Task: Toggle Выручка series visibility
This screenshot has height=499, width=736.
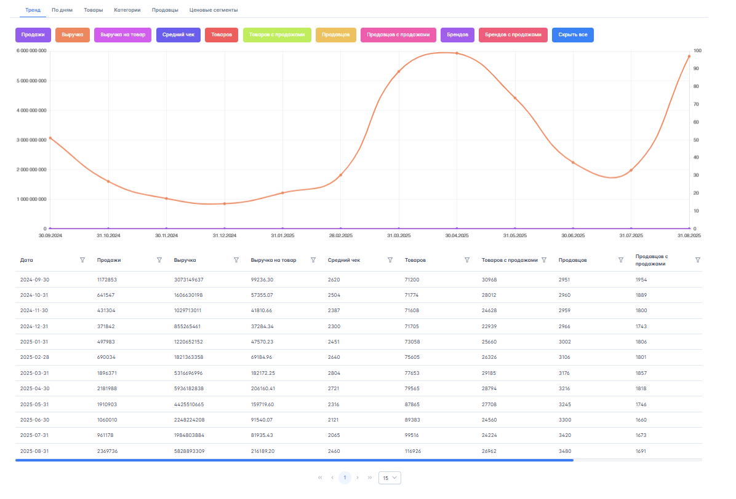Action: pyautogui.click(x=73, y=35)
